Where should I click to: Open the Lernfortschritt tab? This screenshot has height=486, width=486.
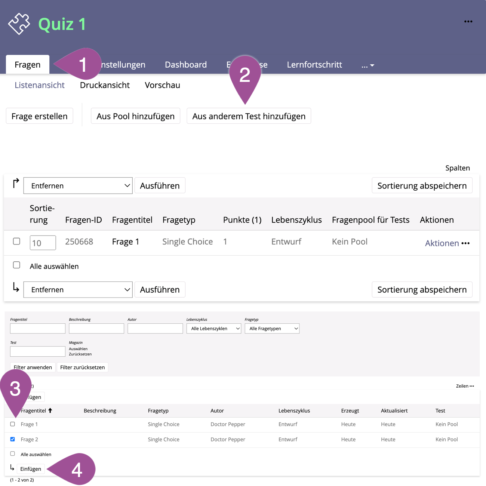(314, 65)
